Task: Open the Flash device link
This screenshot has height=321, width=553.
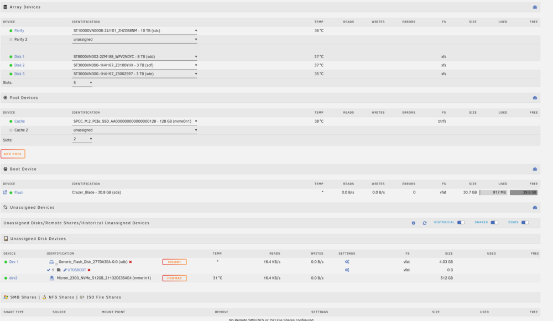Action: 19,193
